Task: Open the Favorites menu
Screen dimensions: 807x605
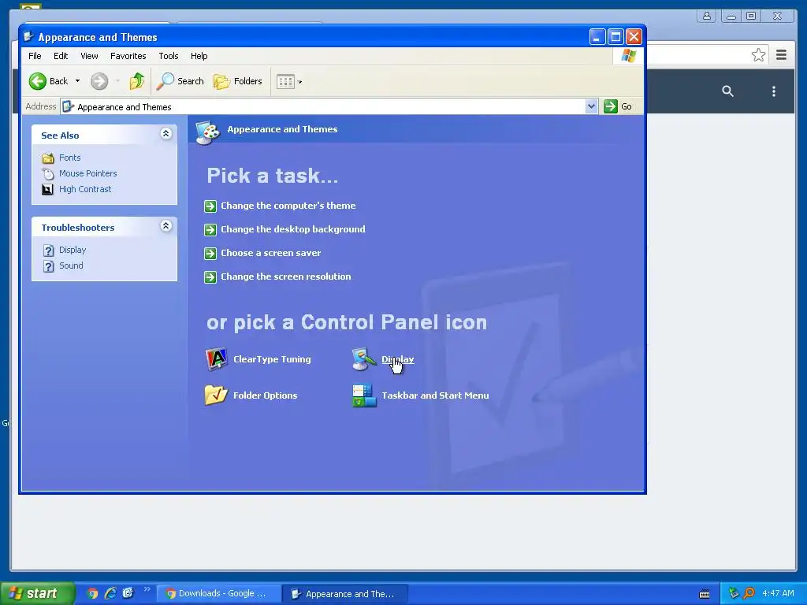Action: point(128,56)
